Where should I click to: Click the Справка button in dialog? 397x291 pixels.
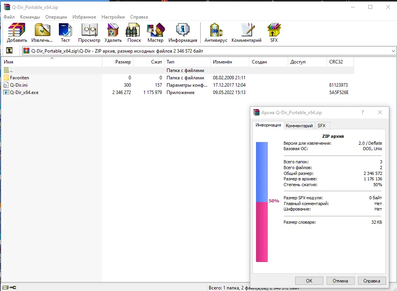click(x=372, y=281)
